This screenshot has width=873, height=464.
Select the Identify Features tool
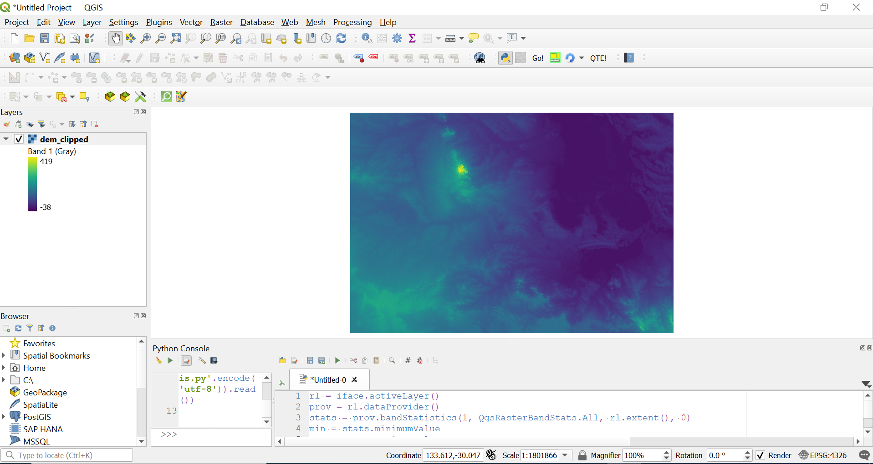point(367,38)
